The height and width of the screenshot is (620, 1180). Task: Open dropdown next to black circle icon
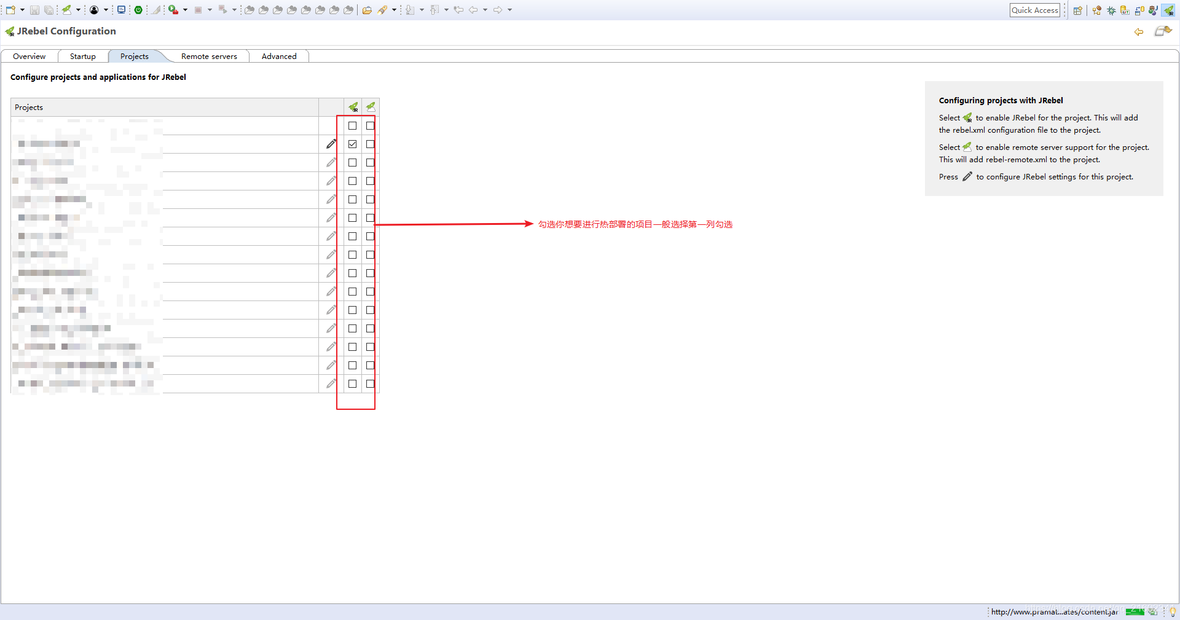click(x=106, y=10)
